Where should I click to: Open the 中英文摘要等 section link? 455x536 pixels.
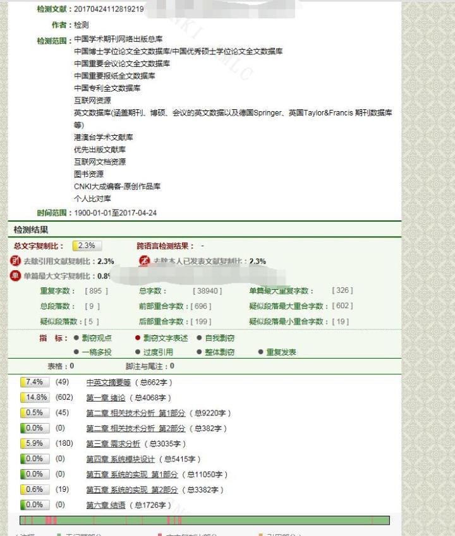click(x=108, y=383)
